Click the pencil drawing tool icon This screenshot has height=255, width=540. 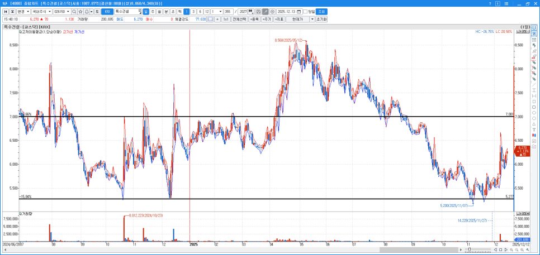click(x=265, y=11)
